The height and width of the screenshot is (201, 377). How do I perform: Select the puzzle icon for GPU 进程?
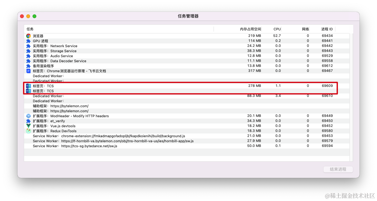point(28,41)
